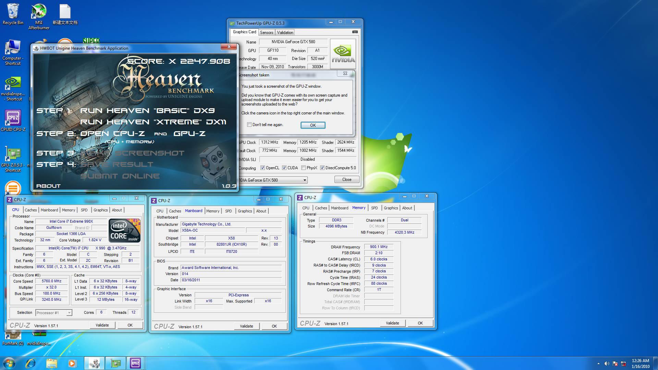Open Caches tab in CPU window

[x=31, y=210]
